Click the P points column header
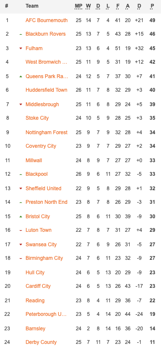 (152, 6)
